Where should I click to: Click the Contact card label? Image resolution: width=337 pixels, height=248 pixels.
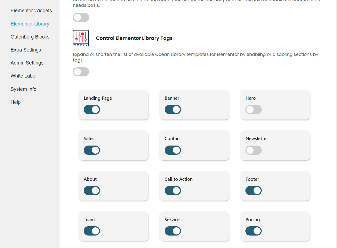[x=173, y=139]
